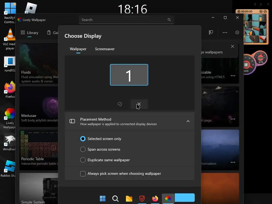Open the Fluids wallpaper card
The image size is (272, 204).
coord(39,63)
